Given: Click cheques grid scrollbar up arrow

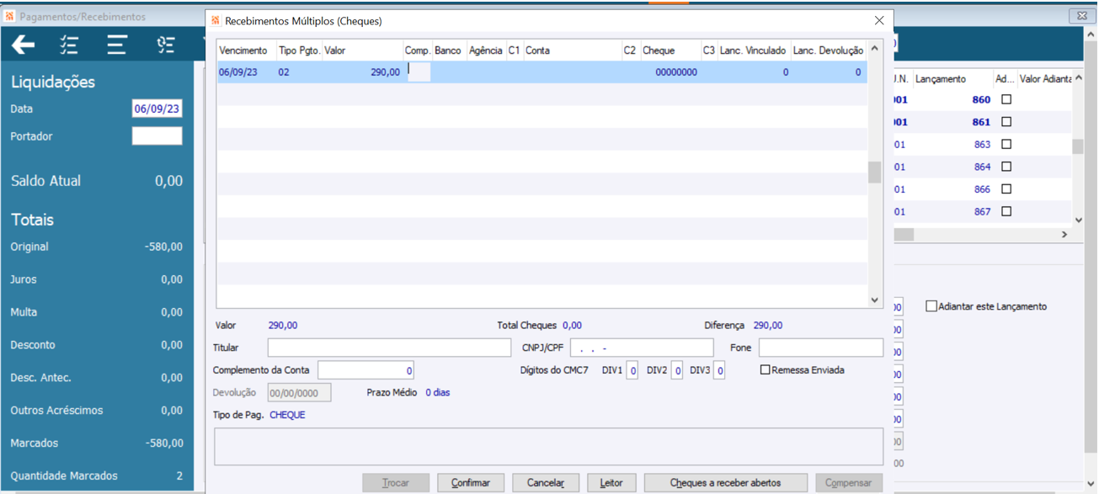Looking at the screenshot, I should [874, 49].
